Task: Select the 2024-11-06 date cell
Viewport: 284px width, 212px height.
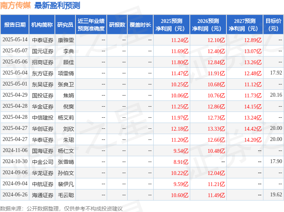Action: [x=15, y=150]
